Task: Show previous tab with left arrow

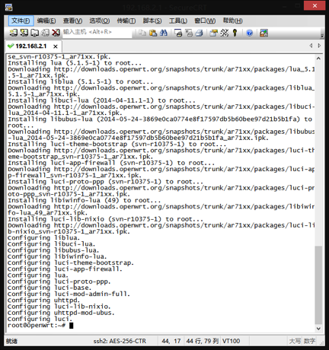Action: pos(311,46)
